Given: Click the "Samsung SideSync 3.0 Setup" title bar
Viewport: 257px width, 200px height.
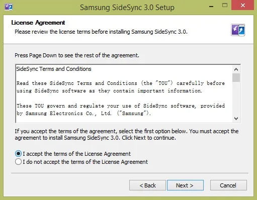Looking at the screenshot, I should (x=127, y=8).
